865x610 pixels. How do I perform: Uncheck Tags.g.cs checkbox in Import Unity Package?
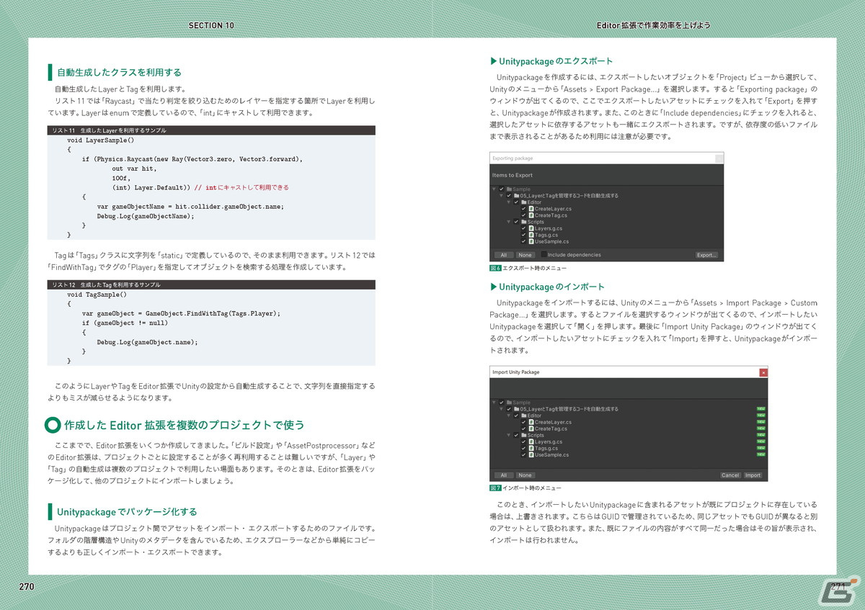click(523, 448)
